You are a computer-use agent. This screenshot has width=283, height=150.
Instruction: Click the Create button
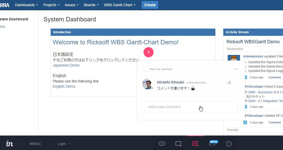click(150, 5)
